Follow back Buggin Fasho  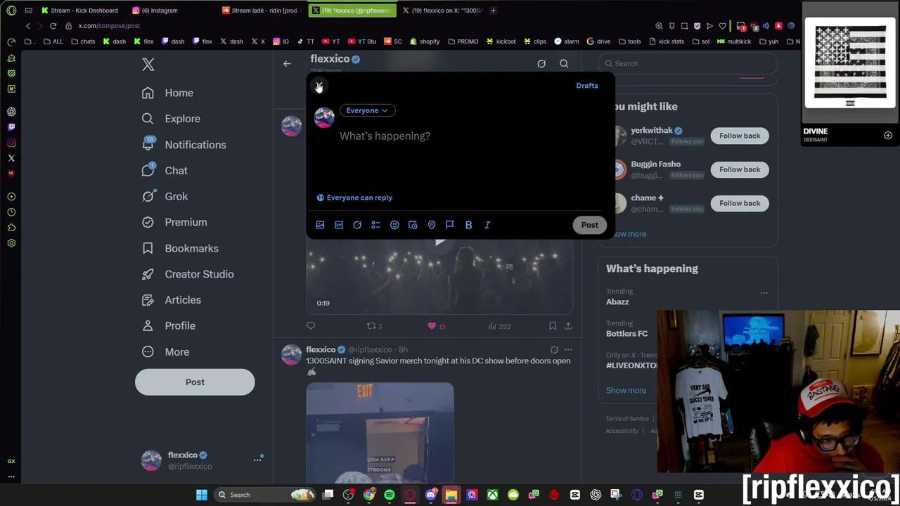[x=740, y=169]
